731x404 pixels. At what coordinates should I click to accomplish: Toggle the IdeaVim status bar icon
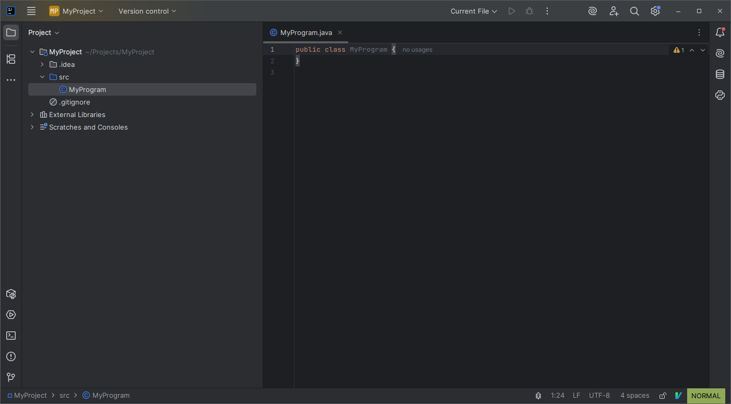point(678,396)
